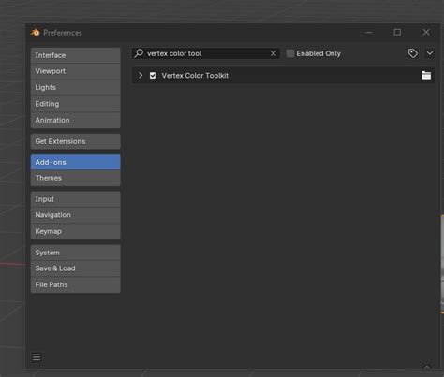Image resolution: width=444 pixels, height=377 pixels.
Task: Open the add-ons settings dropdown arrow
Action: pos(430,53)
